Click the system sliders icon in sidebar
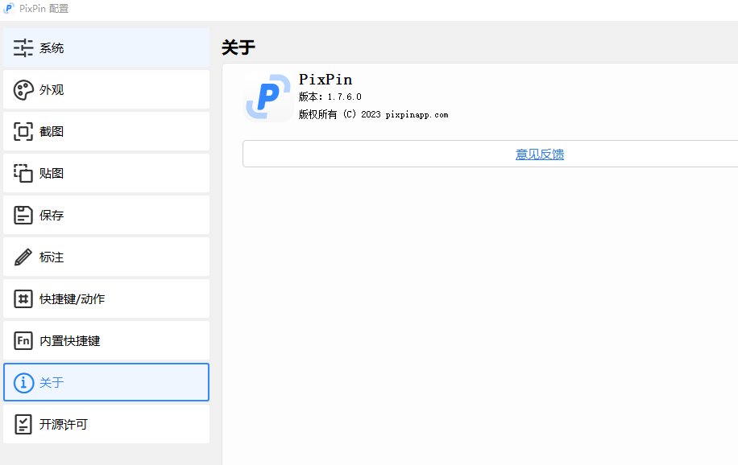 [23, 48]
